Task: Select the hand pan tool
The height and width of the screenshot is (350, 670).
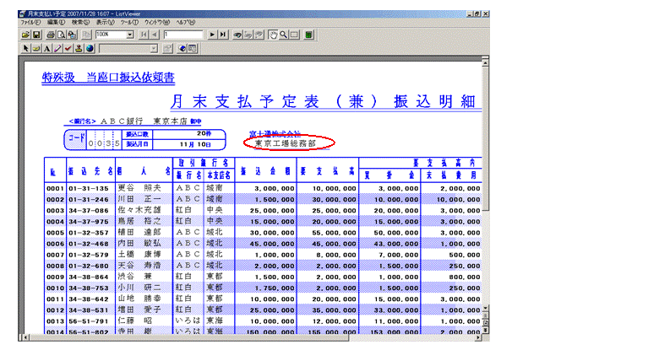Action: tap(273, 35)
